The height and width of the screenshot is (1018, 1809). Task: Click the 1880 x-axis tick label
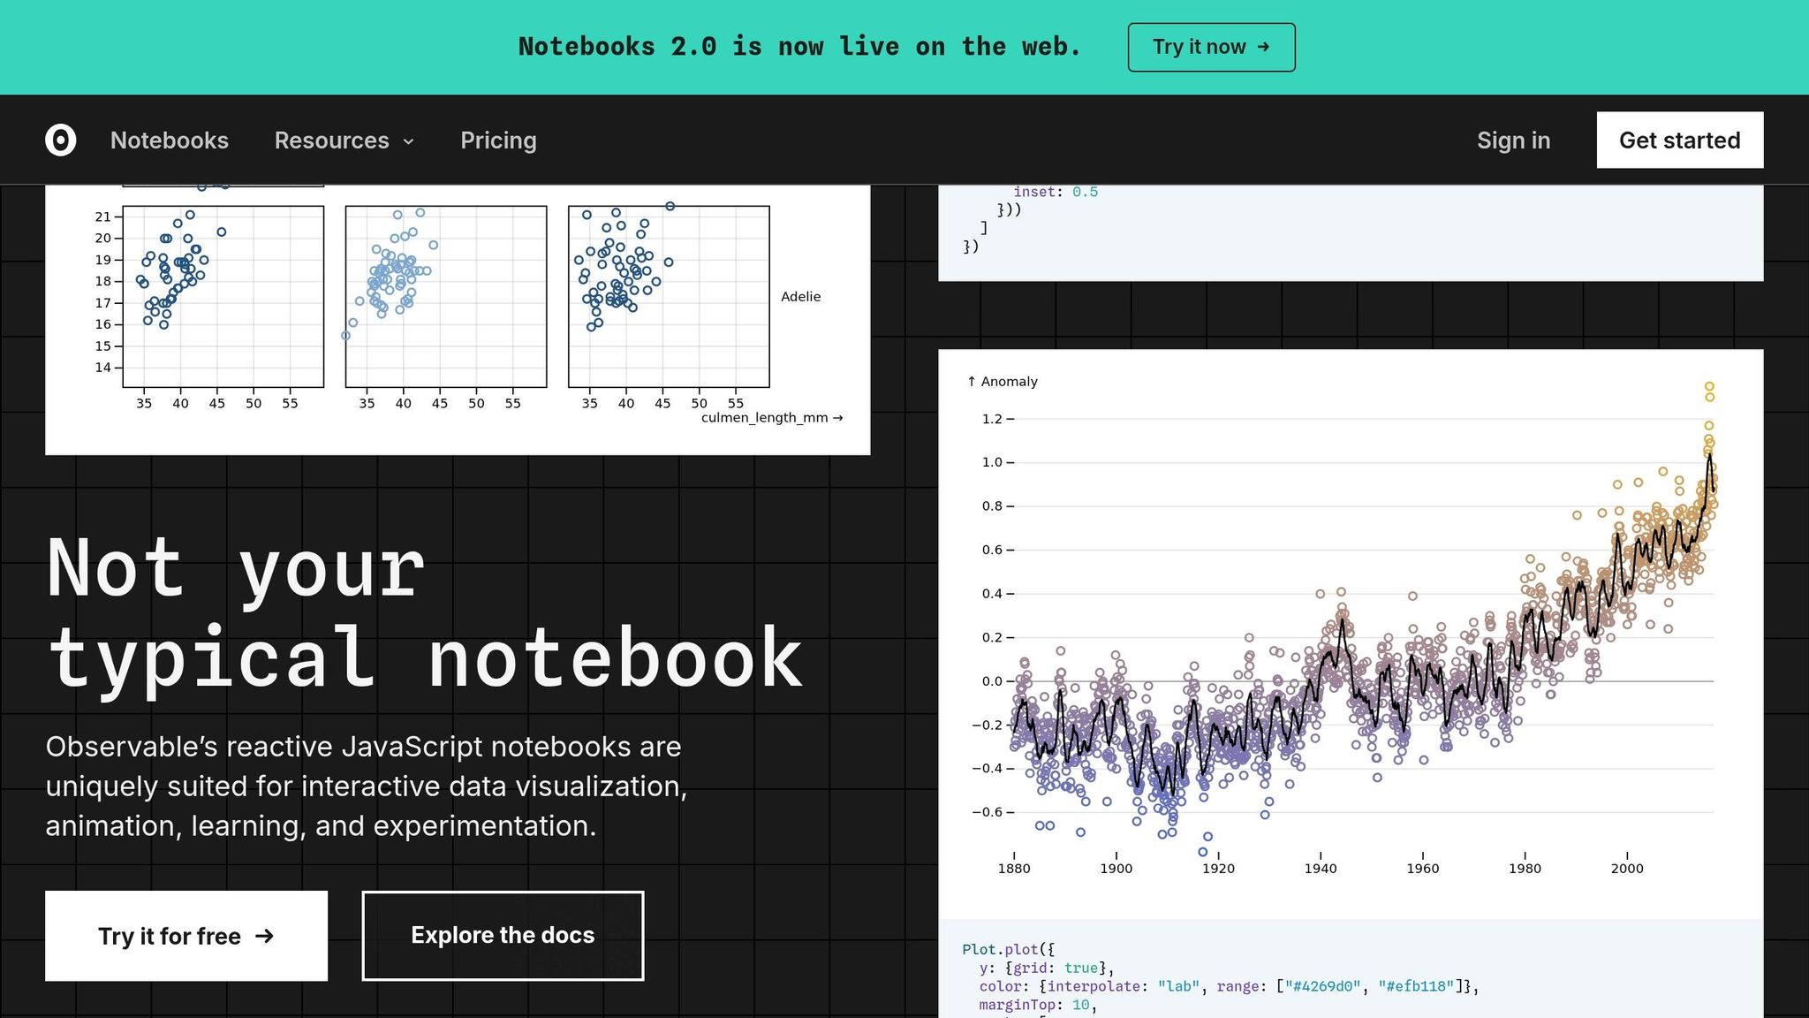click(1014, 869)
